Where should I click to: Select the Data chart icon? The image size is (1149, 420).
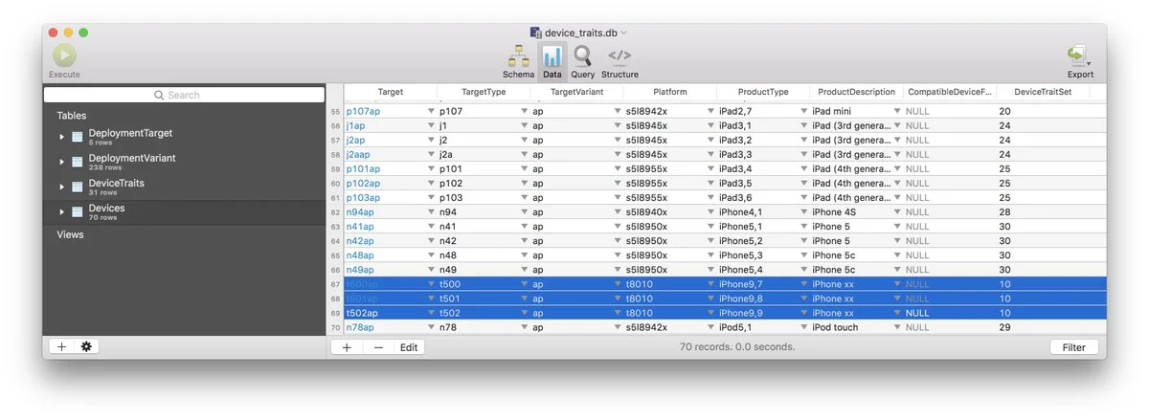[552, 55]
